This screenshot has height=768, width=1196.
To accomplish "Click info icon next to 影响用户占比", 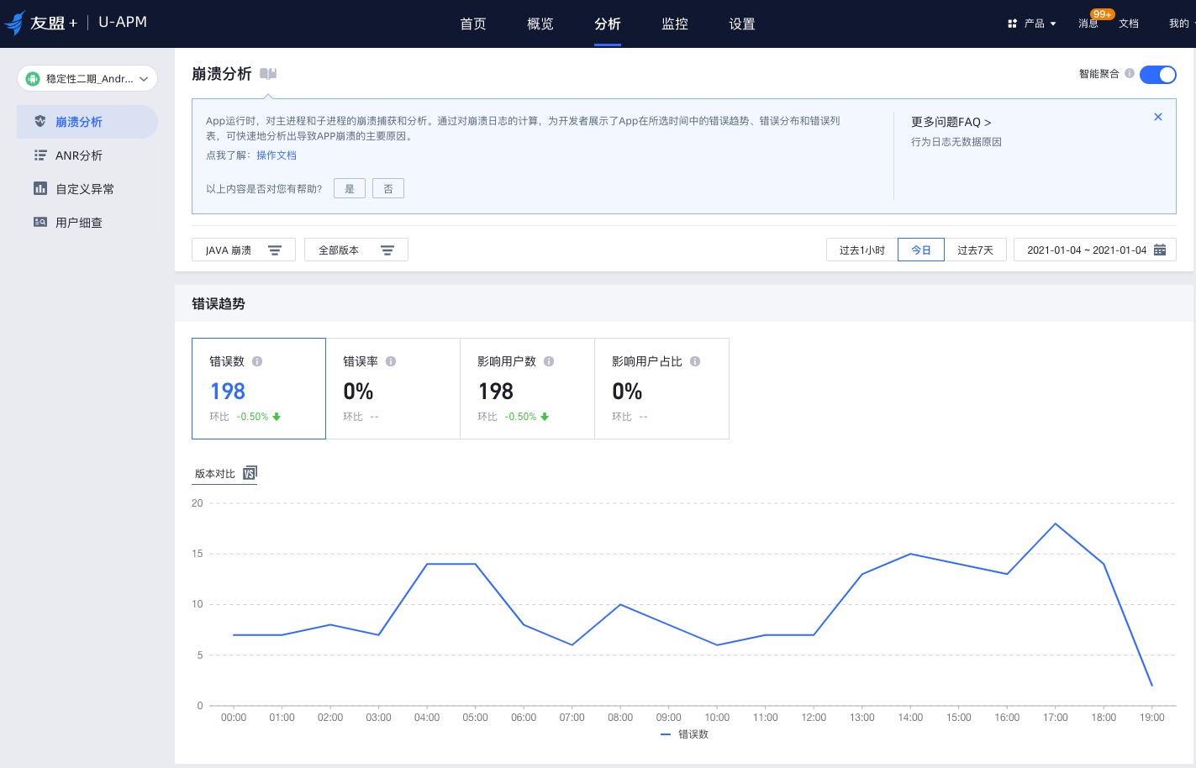I will 695,361.
